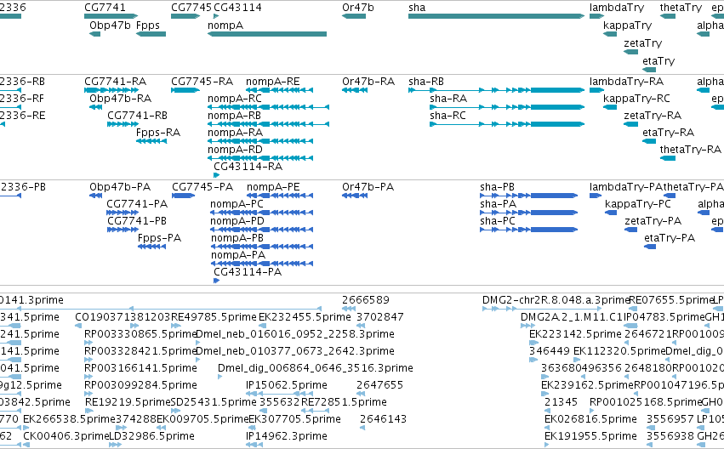Click the nompA-RD transcript label
The image size is (724, 449).
(x=235, y=150)
